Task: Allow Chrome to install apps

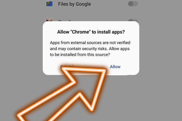Action: point(115,67)
